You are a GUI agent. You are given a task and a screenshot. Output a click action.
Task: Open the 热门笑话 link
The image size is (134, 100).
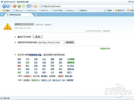(x=70, y=66)
